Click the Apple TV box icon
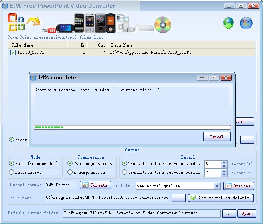This screenshot has height=224, width=263. 144,28
